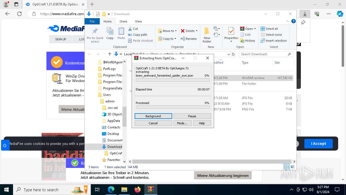
Task: Open Move to dropdown
Action: click(167, 31)
